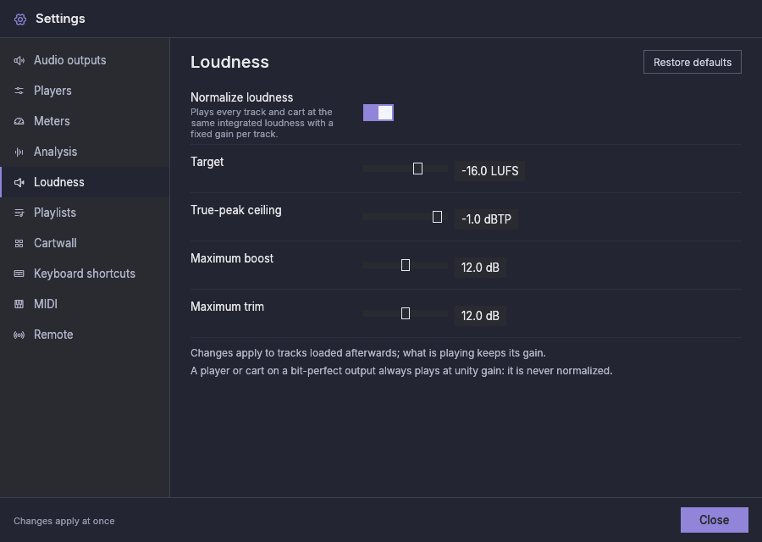Click the Restore defaults button
The height and width of the screenshot is (542, 762).
692,62
